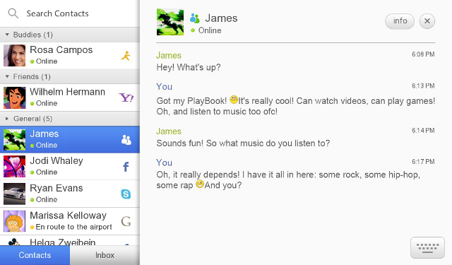
Task: Click the Skype icon next to Ryan Evans
Action: (x=126, y=194)
